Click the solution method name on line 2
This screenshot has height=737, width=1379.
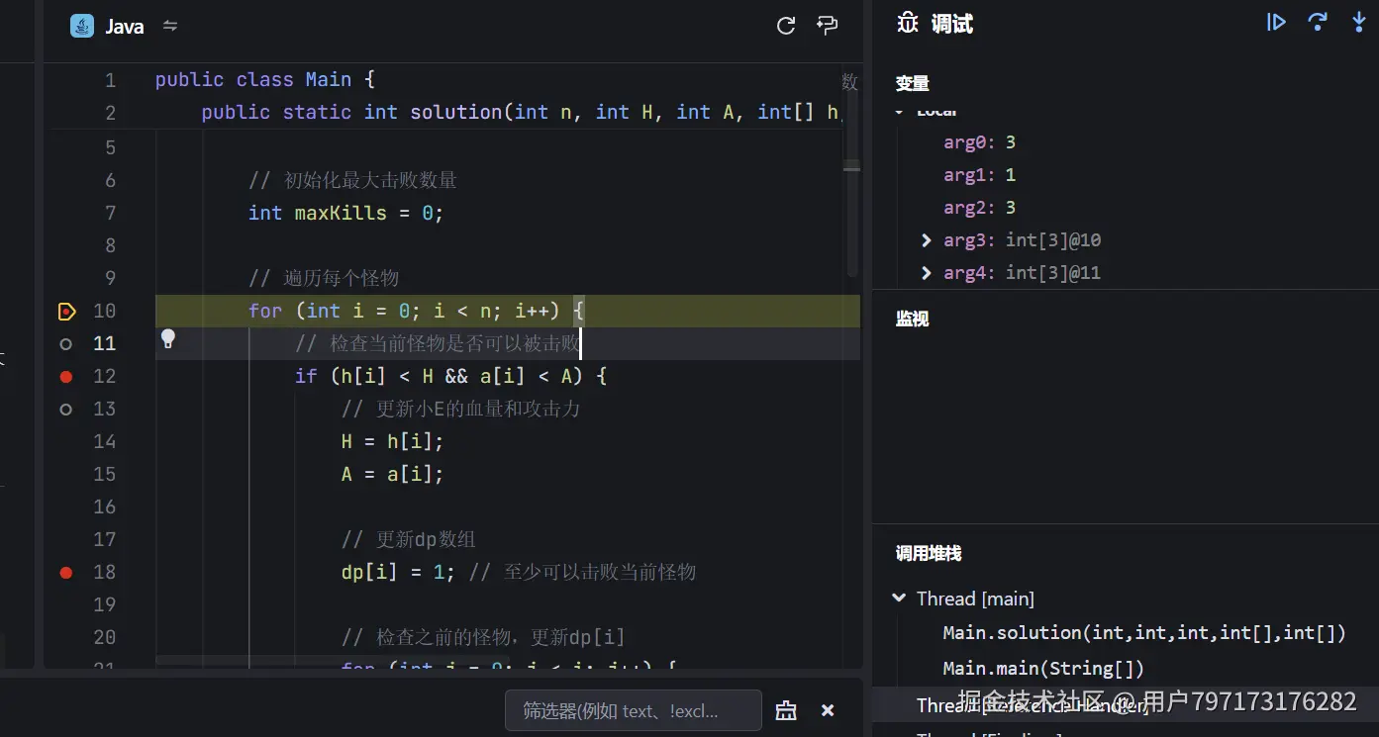point(456,113)
